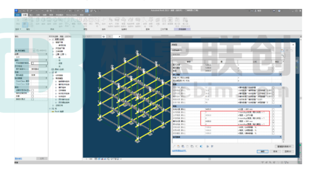Switch to the 附加模块 ribbon tab

pyautogui.click(x=59, y=15)
